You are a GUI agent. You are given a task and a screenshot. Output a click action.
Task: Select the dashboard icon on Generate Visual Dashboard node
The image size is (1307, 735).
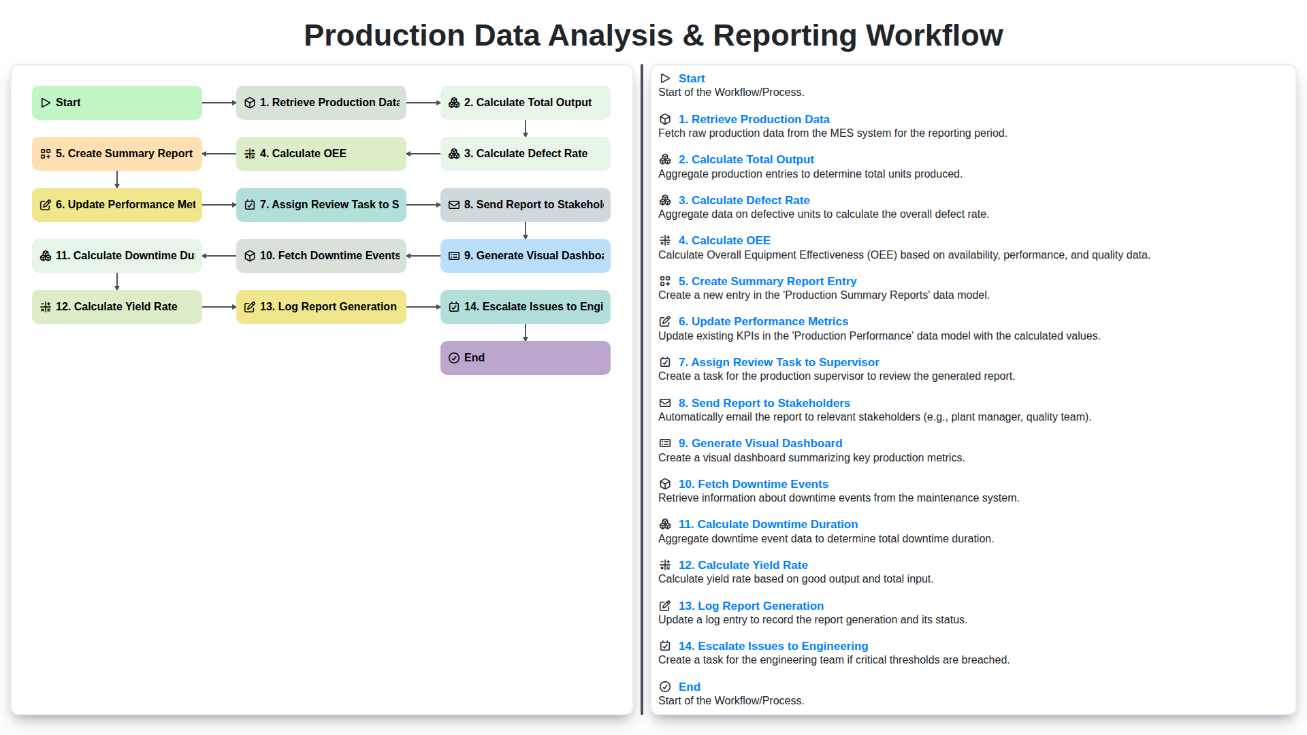pos(453,255)
